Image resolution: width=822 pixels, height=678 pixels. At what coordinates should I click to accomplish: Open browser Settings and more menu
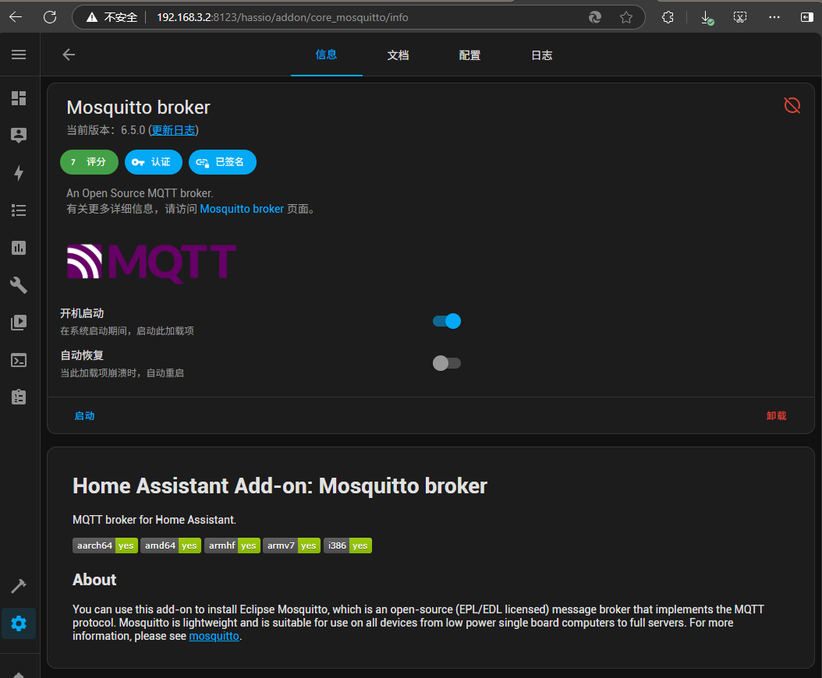774,17
